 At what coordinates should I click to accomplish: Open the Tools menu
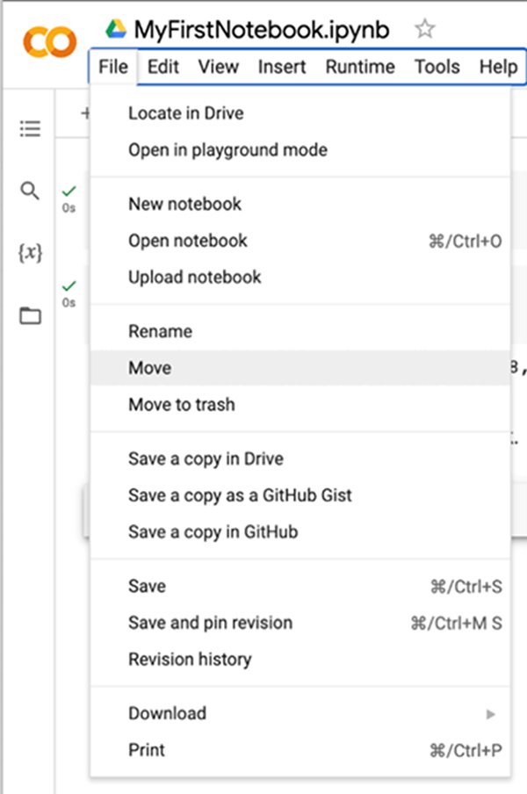click(x=437, y=67)
